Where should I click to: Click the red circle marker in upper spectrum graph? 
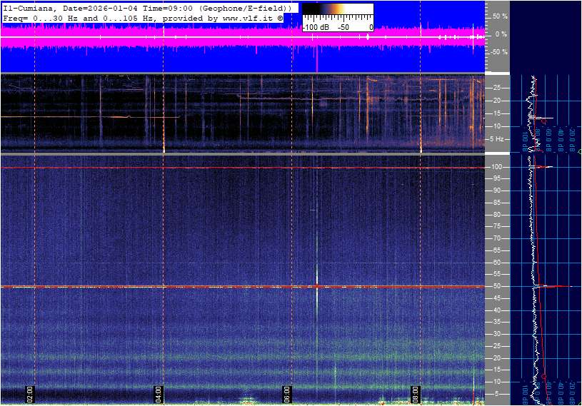pos(543,121)
